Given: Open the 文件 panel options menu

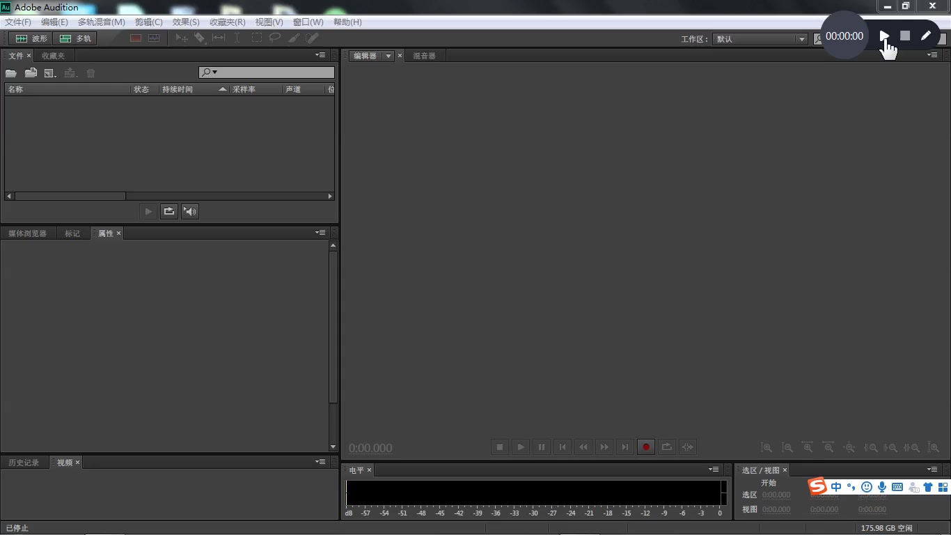Looking at the screenshot, I should click(x=320, y=55).
